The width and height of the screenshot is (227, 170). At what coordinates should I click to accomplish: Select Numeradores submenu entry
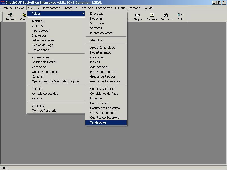click(106, 103)
